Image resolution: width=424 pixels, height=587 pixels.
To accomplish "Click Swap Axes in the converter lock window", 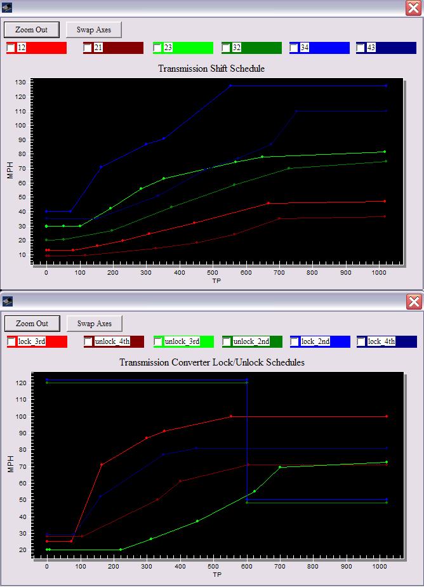I will (94, 324).
